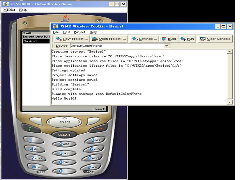
Task: Tap the pound SPACE key on the phone
Action: 91,167
